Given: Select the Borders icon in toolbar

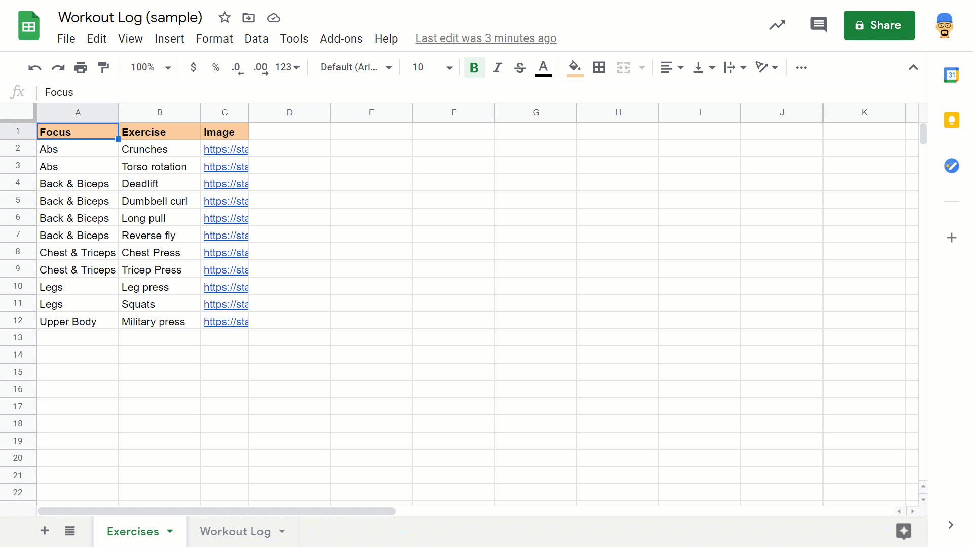Looking at the screenshot, I should click(x=600, y=67).
